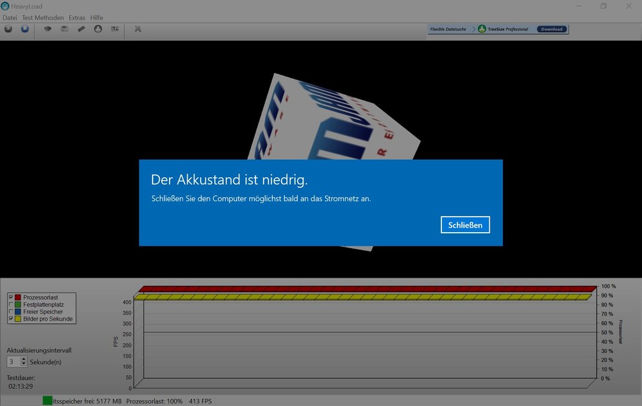Click the '413 FPS' status bar entry
The image size is (642, 406).
pyautogui.click(x=200, y=401)
